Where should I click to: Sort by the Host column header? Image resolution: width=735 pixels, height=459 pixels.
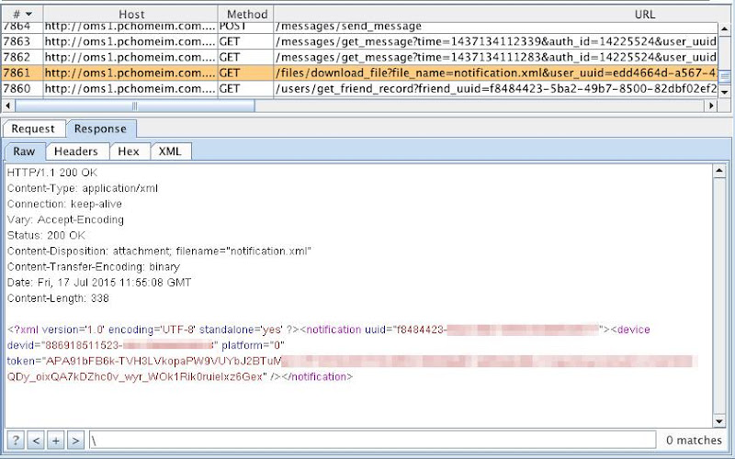click(130, 14)
